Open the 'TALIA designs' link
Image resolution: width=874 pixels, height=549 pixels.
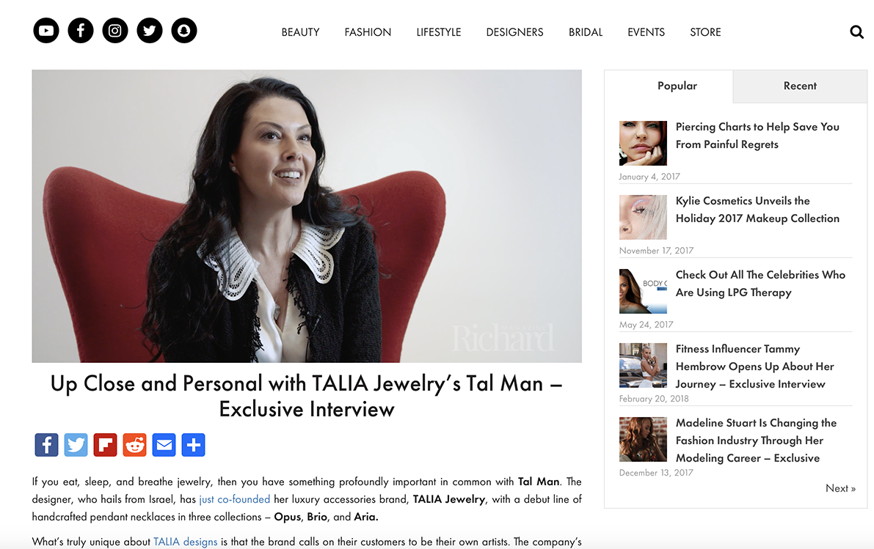click(185, 542)
